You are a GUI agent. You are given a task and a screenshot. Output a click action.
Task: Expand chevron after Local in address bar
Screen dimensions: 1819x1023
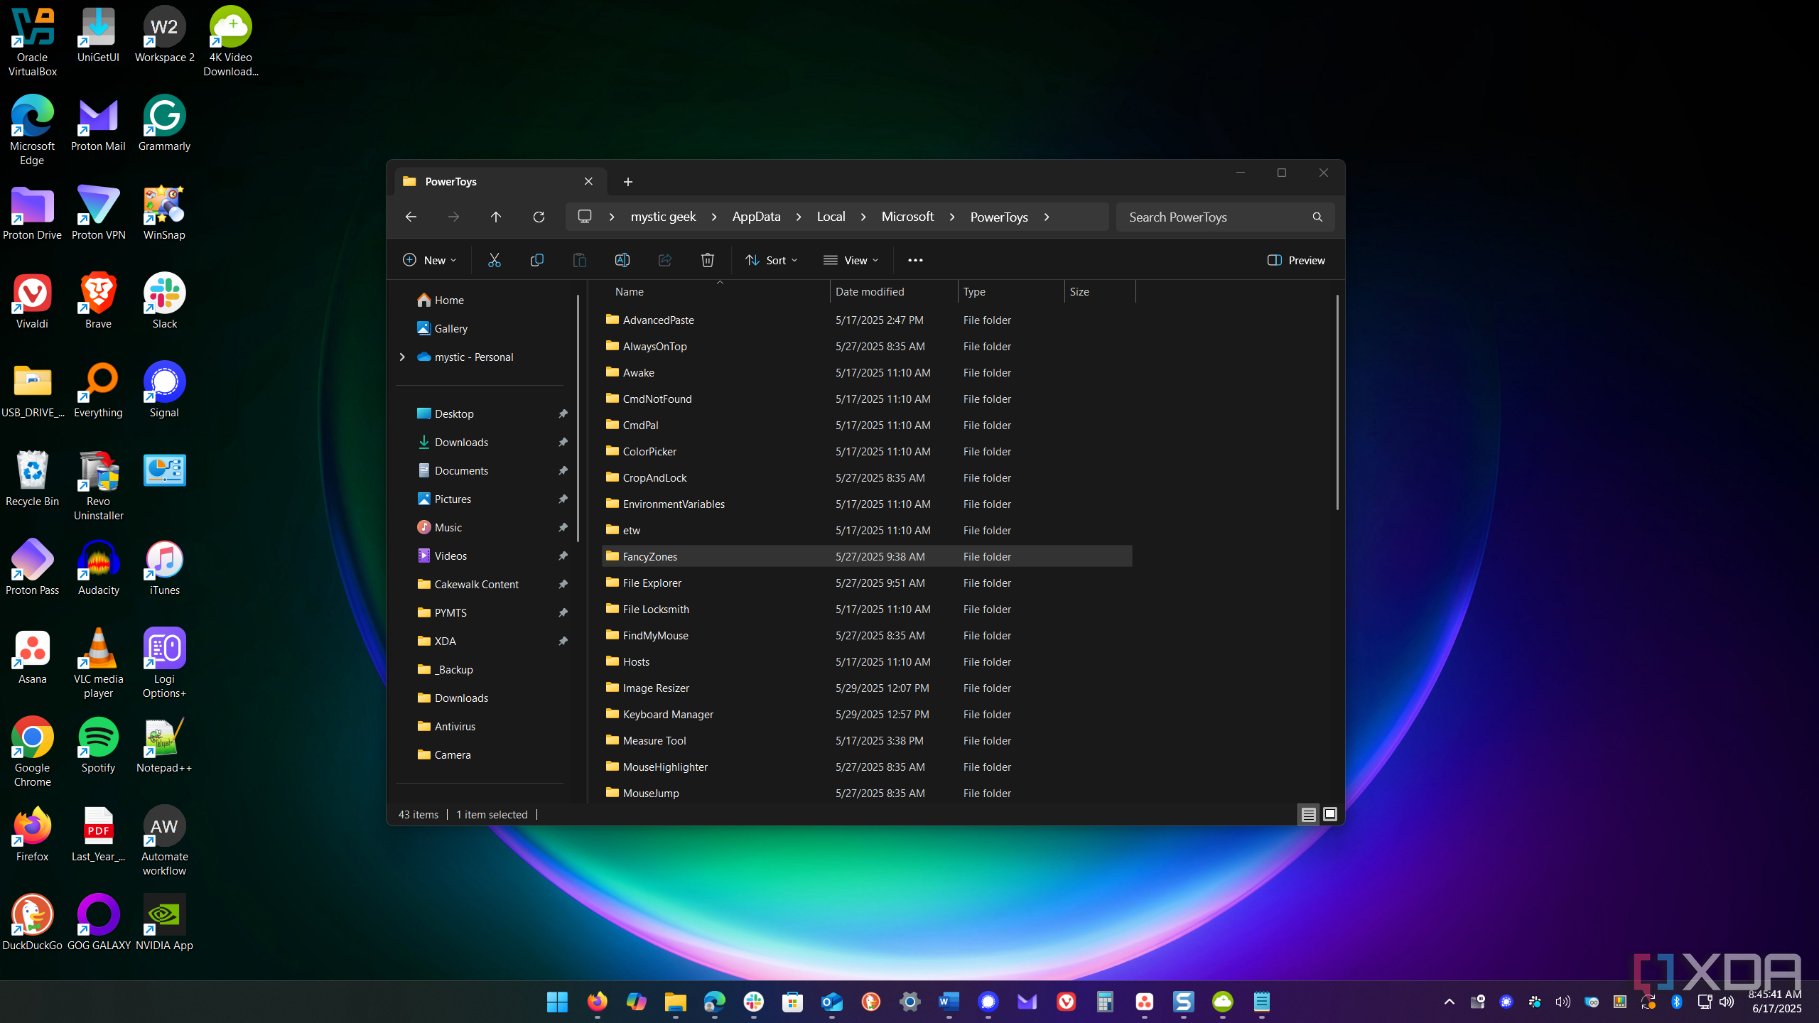(863, 217)
